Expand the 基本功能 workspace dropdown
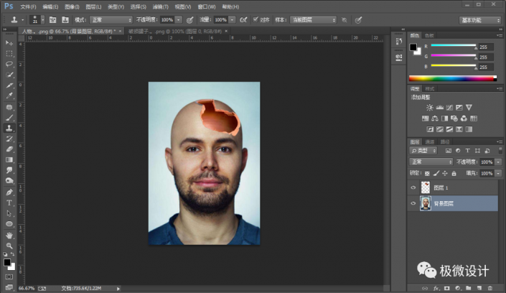This screenshot has width=506, height=293. point(482,19)
